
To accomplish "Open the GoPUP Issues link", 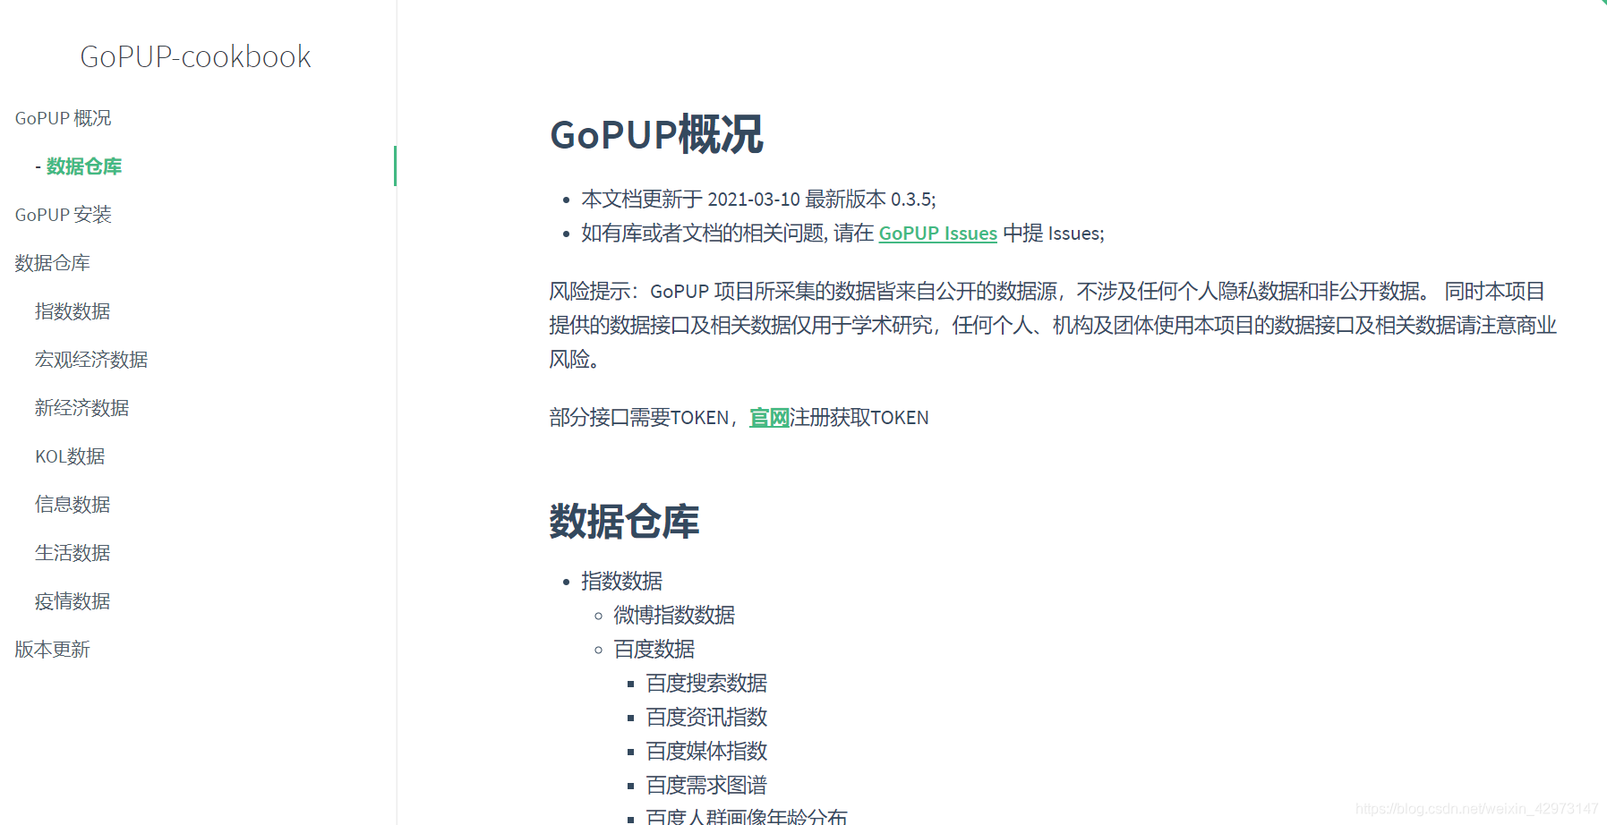I will pyautogui.click(x=936, y=234).
